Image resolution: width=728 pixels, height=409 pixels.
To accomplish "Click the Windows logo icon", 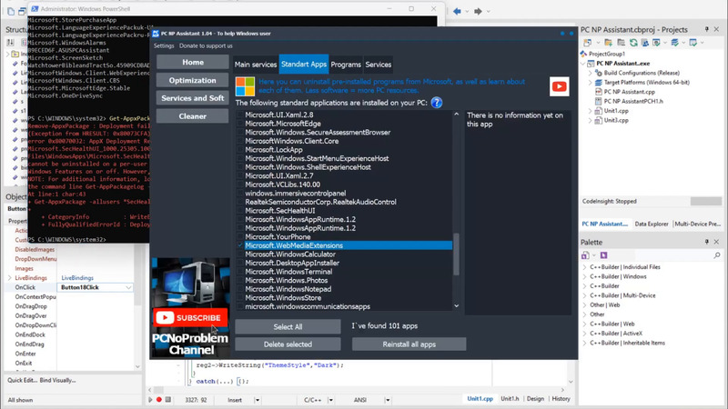I will coord(245,85).
